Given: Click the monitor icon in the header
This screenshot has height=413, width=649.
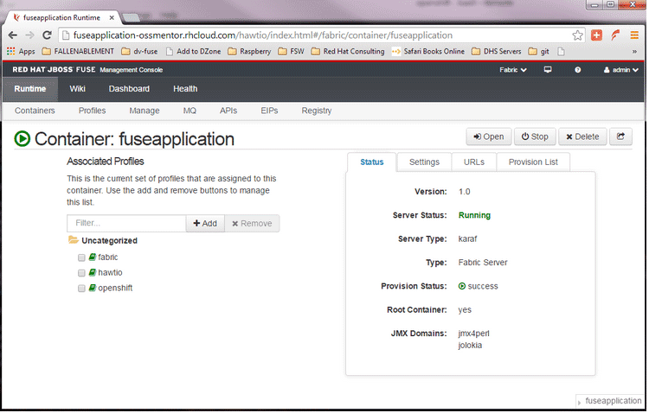Looking at the screenshot, I should (x=548, y=69).
